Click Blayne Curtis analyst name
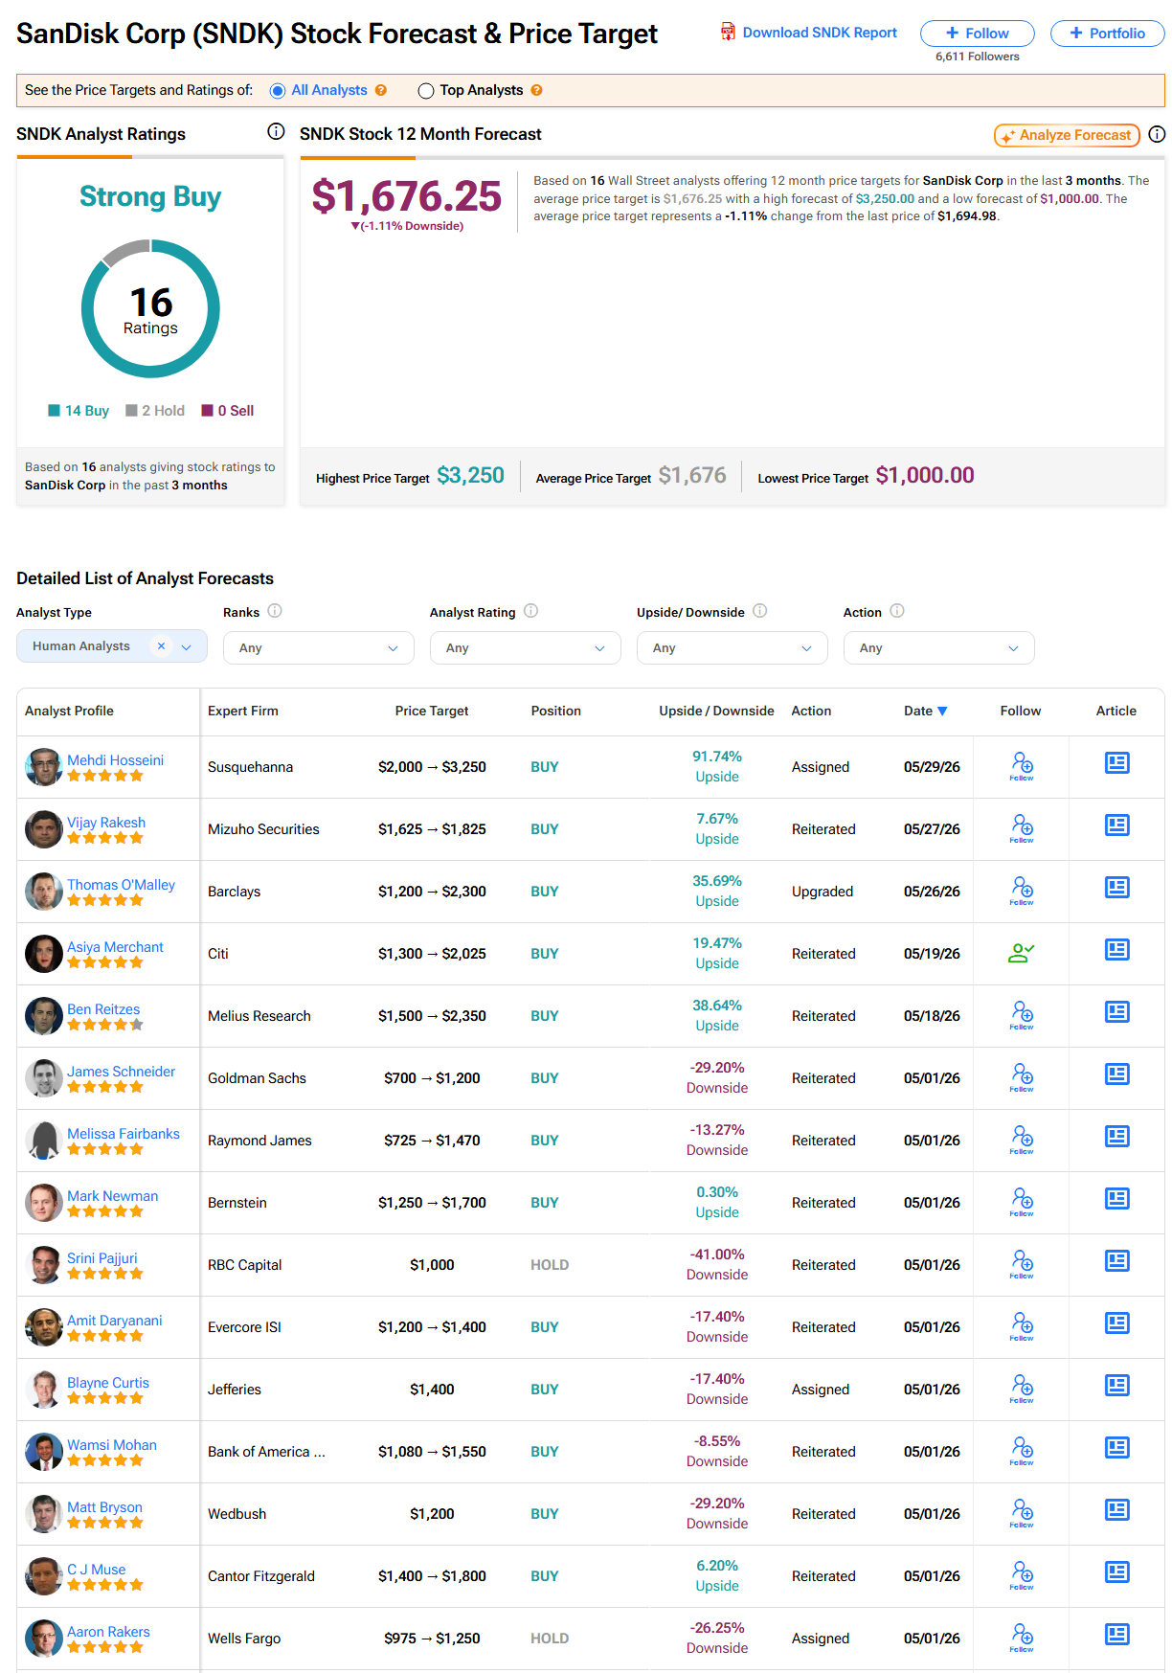The height and width of the screenshot is (1673, 1172). coord(108,1382)
